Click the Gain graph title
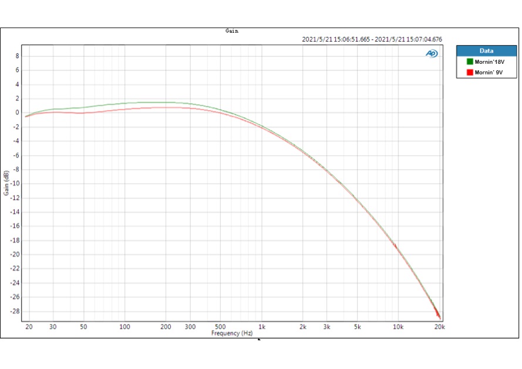Image resolution: width=522 pixels, height=369 pixels. pos(232,31)
